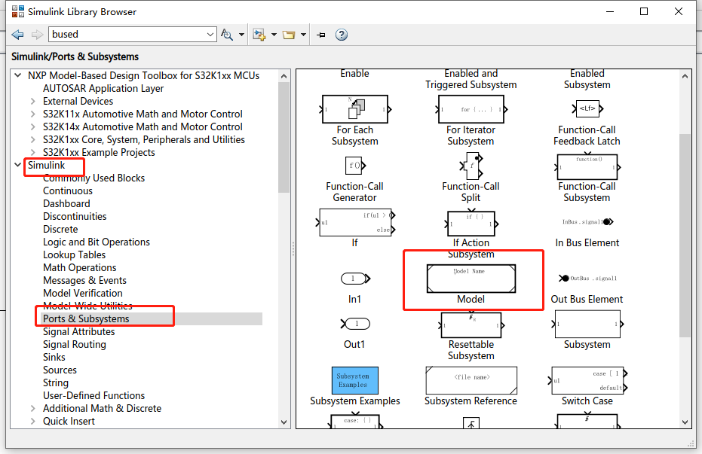Open Simulink Library Browser help

(x=341, y=34)
